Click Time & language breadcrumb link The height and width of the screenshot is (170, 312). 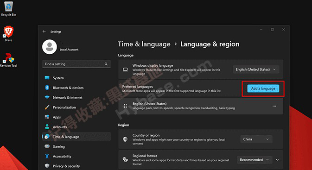pos(144,44)
